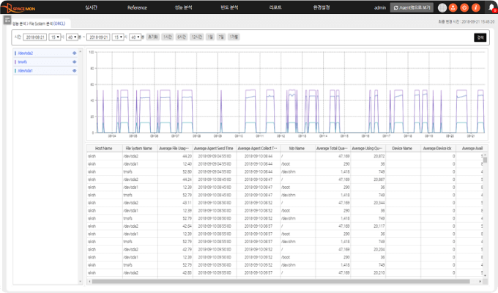This screenshot has width=498, height=293.
Task: Sort by Host Name column
Action: (104, 149)
